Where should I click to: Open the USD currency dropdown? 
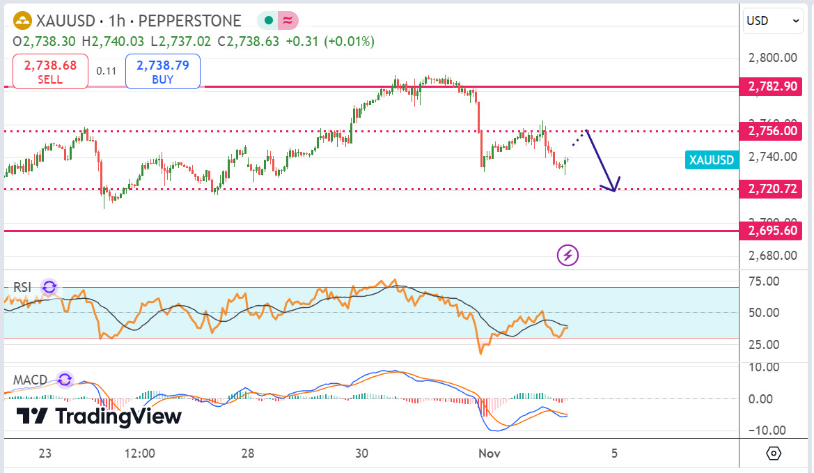point(774,21)
